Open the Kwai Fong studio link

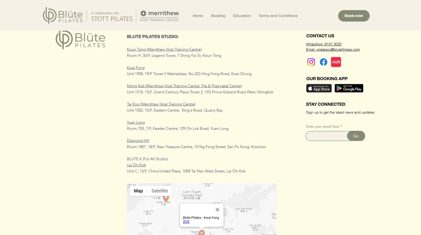click(x=136, y=68)
